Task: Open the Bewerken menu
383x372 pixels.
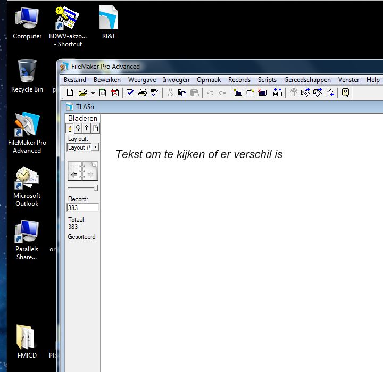Action: [x=107, y=80]
